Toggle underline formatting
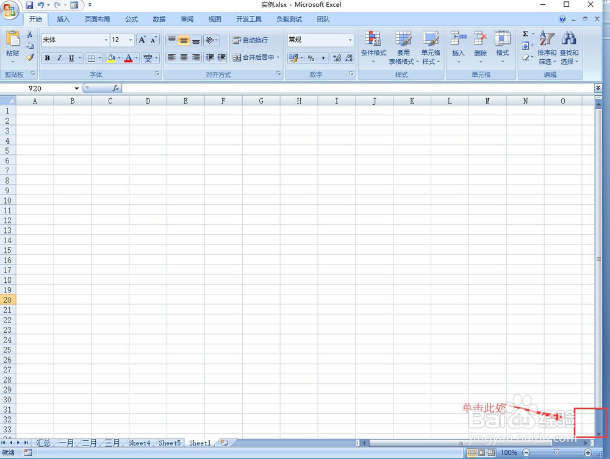Screen dimensions: 610x459 (71, 58)
